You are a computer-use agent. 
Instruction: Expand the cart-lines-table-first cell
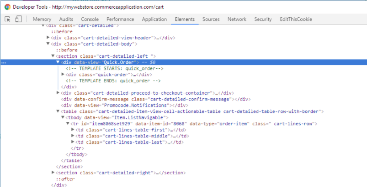tap(73, 130)
